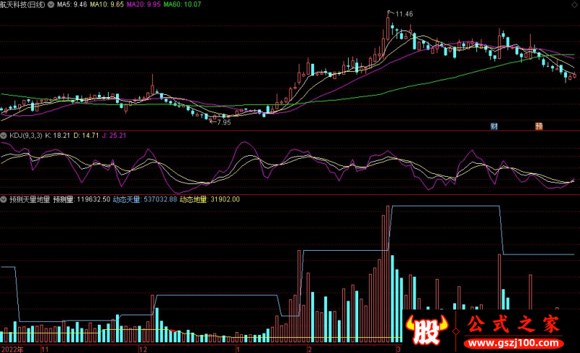Click the month 3 axis marker

[x=398, y=349]
